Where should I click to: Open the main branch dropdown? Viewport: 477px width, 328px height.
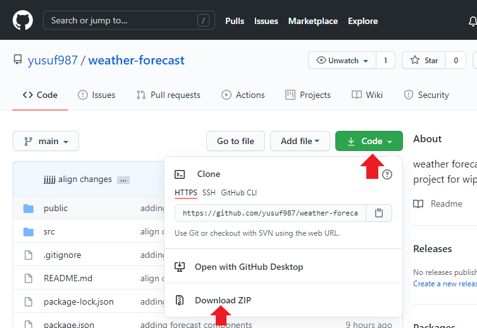[46, 141]
